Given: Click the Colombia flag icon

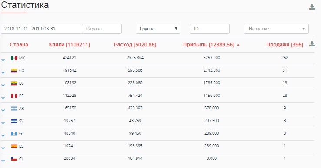Looking at the screenshot, I should [14, 71].
